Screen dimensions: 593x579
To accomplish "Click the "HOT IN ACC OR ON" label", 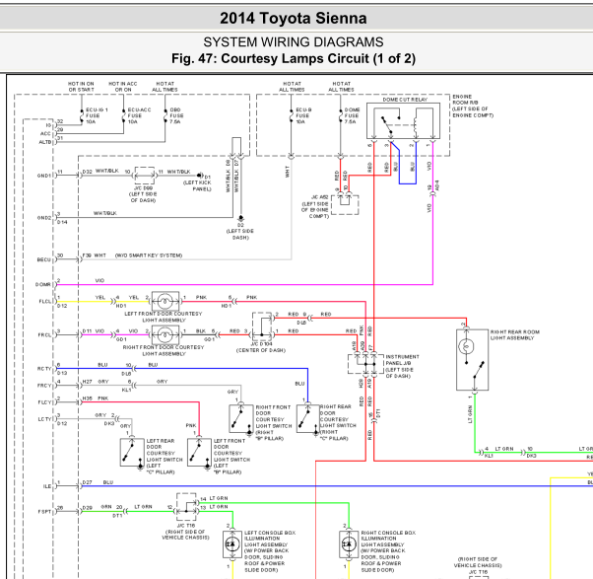I will coord(123,87).
